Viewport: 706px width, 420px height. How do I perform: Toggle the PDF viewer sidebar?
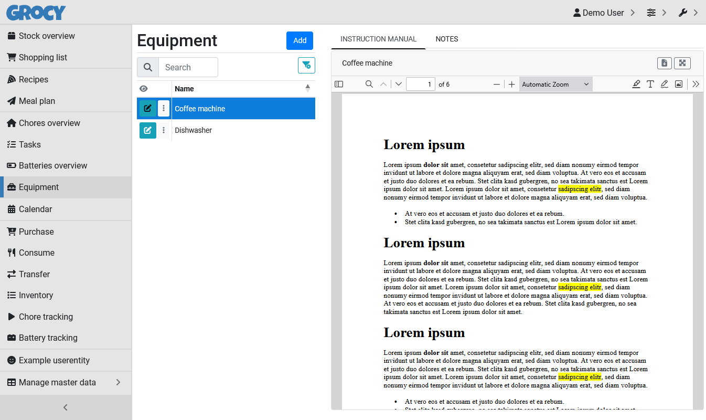click(x=339, y=84)
